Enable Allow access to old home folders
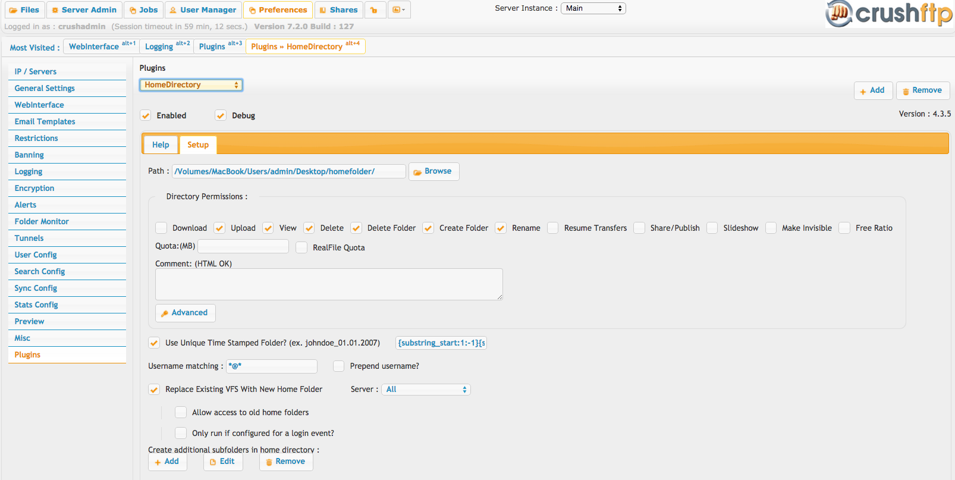Screen dimensions: 955x480 (181, 412)
